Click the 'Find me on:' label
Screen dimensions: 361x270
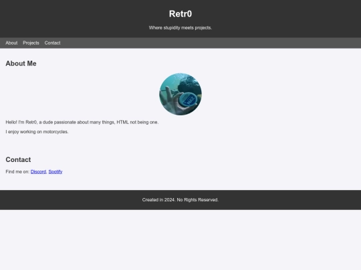(x=17, y=172)
